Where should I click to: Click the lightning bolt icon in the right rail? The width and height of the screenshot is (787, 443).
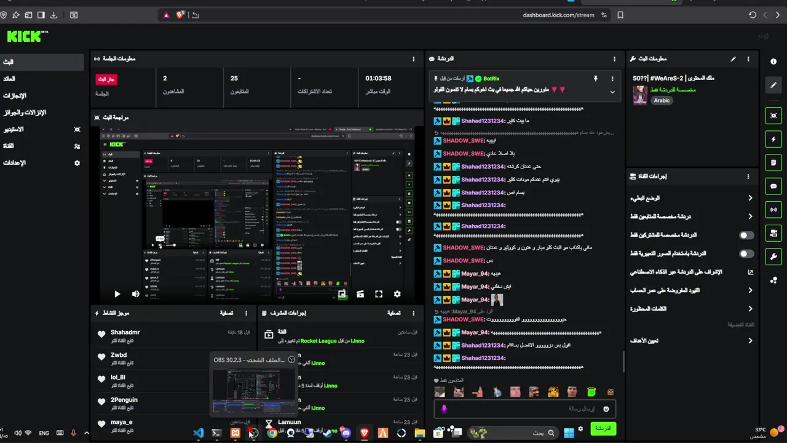773,139
